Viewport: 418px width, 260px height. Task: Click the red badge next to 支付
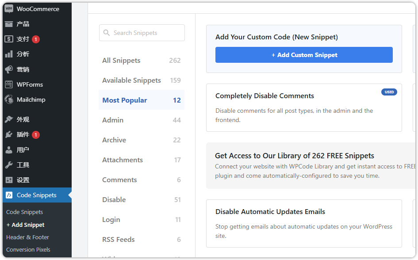[36, 39]
